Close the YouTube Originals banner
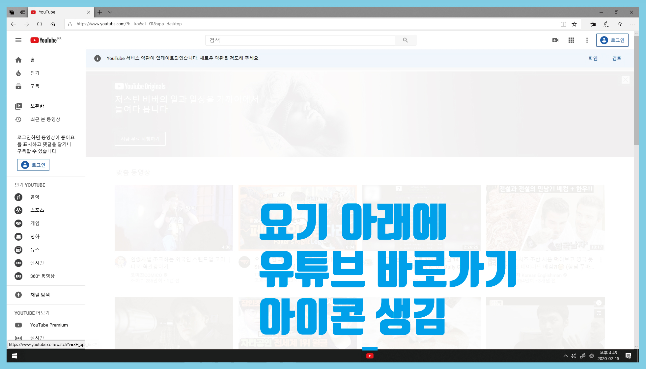646x369 pixels. point(625,80)
